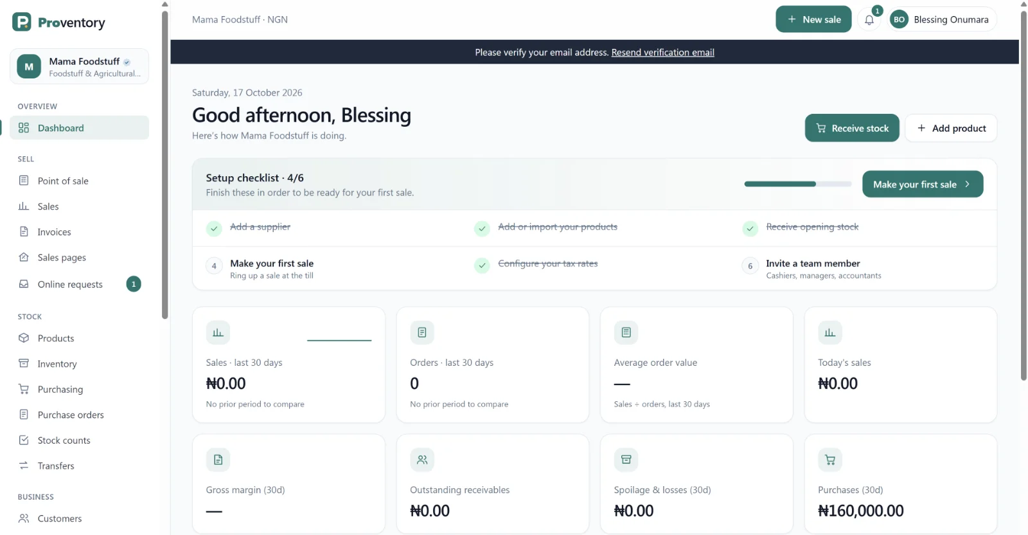1028x535 pixels.
Task: Click the Add a supplier checkmark
Action: pos(215,228)
